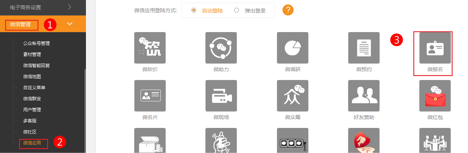Screen dimensions: 468x153
Task: Open the 微预约 document icon
Action: pyautogui.click(x=364, y=48)
